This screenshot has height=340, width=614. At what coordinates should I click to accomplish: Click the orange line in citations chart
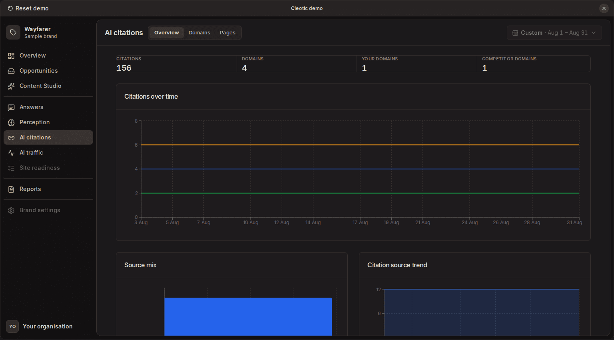360,145
